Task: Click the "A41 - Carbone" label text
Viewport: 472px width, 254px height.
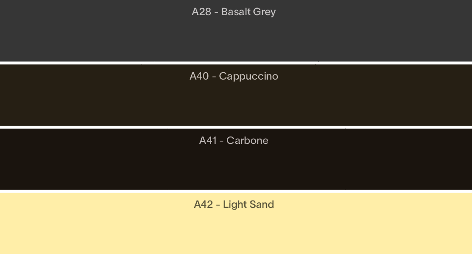Action: point(233,140)
